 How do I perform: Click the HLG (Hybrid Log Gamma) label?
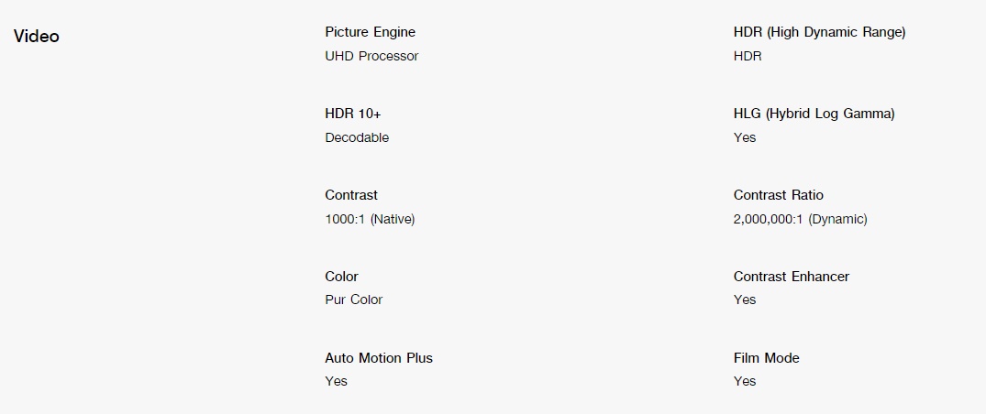pyautogui.click(x=814, y=114)
